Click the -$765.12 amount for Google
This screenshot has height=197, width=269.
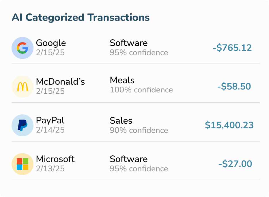point(233,48)
